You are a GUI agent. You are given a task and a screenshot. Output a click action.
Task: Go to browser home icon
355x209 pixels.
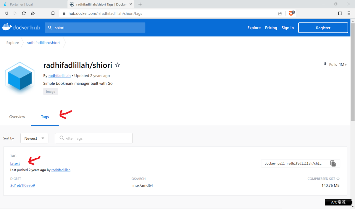(x=33, y=13)
